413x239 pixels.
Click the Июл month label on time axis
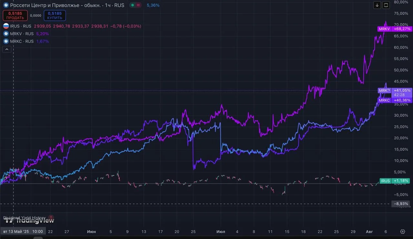(221, 231)
